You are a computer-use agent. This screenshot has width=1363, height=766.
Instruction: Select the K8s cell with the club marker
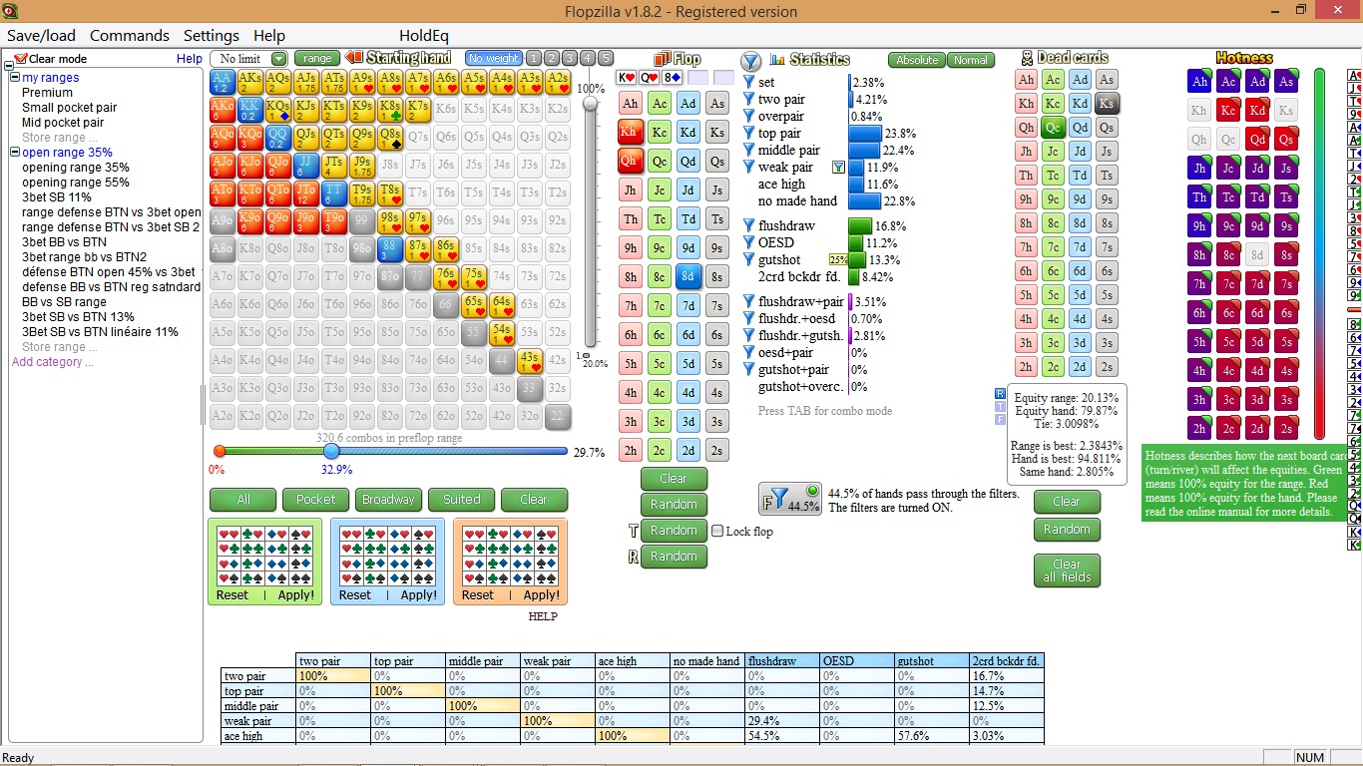[390, 110]
